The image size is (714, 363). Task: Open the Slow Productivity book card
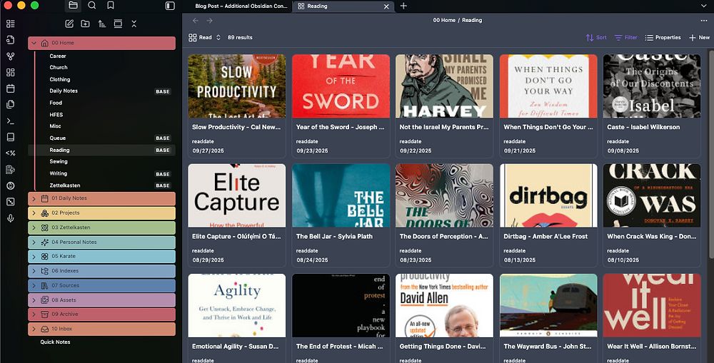click(237, 106)
